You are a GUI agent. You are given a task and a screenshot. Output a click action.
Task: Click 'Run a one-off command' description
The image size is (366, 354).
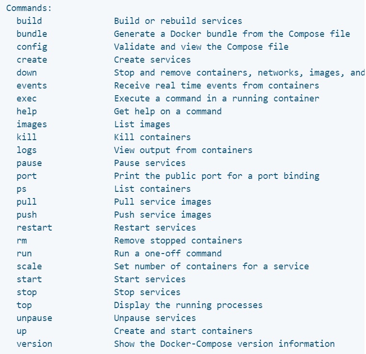[168, 254]
